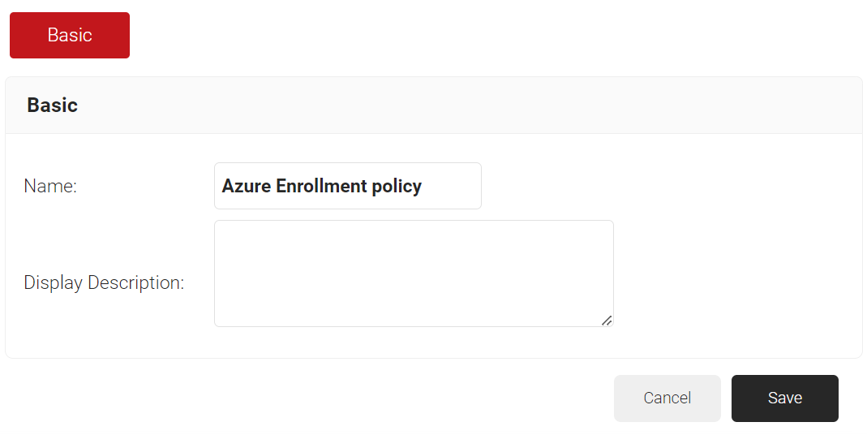Click the Azure Enrollment policy text
Screen dimensions: 867x435
(322, 186)
